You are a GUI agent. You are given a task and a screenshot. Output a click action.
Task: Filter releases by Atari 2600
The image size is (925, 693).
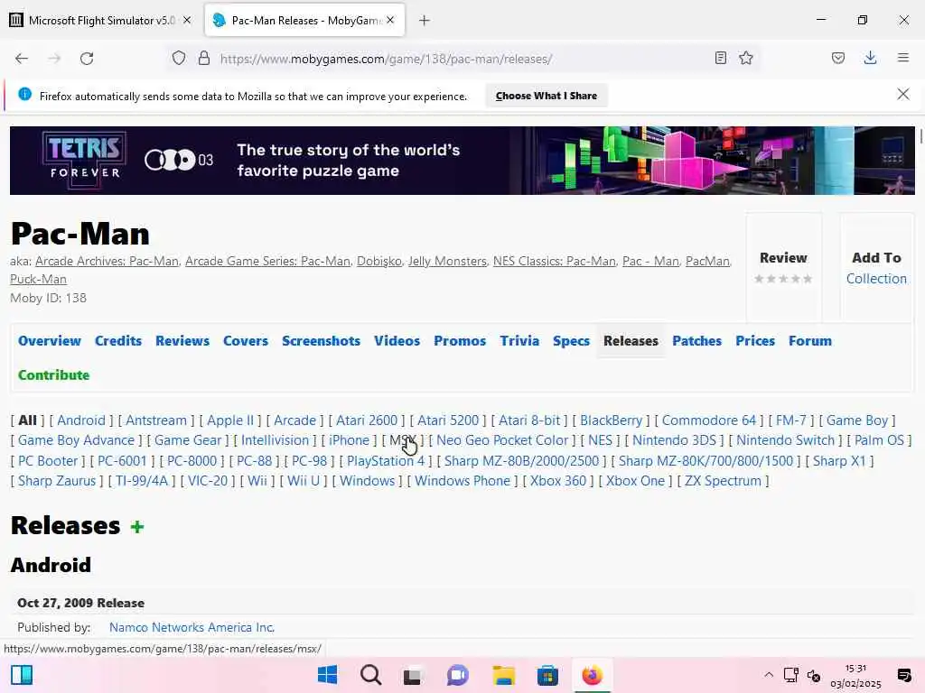[x=367, y=420]
